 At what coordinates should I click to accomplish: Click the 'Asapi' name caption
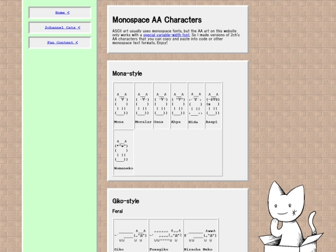point(212,122)
